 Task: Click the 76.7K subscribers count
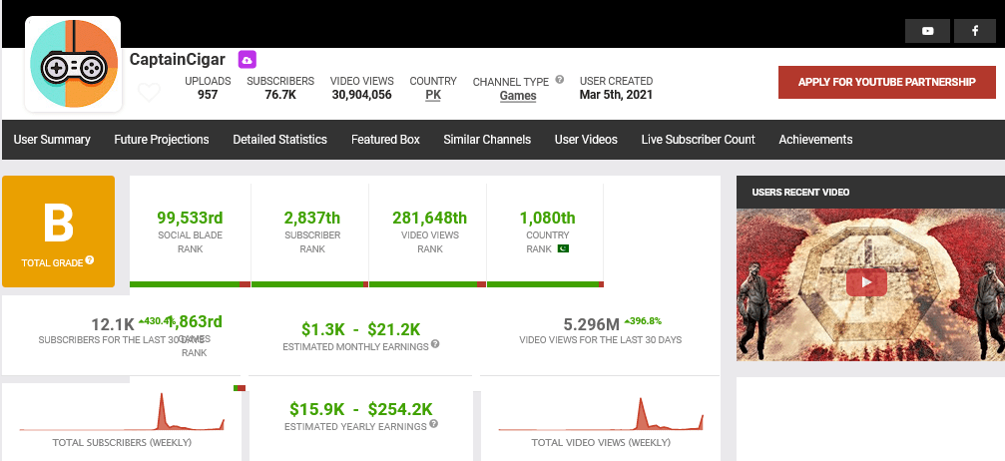[x=280, y=95]
